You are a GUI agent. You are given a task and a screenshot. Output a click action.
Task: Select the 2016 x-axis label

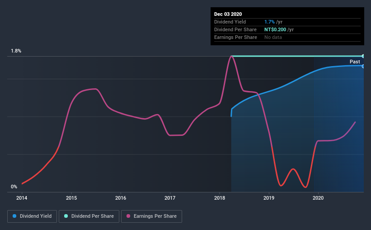tap(121, 198)
